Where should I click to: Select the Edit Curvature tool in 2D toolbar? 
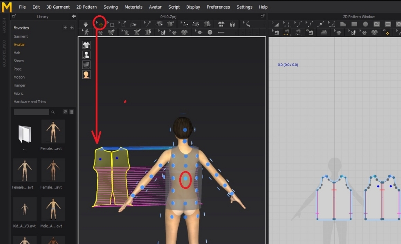[x=298, y=24]
